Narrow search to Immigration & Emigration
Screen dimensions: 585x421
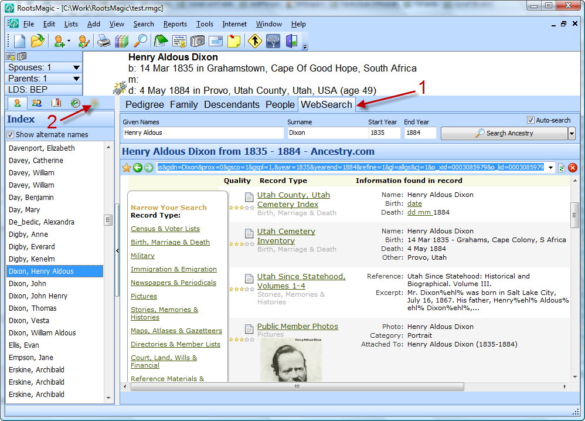(x=174, y=269)
